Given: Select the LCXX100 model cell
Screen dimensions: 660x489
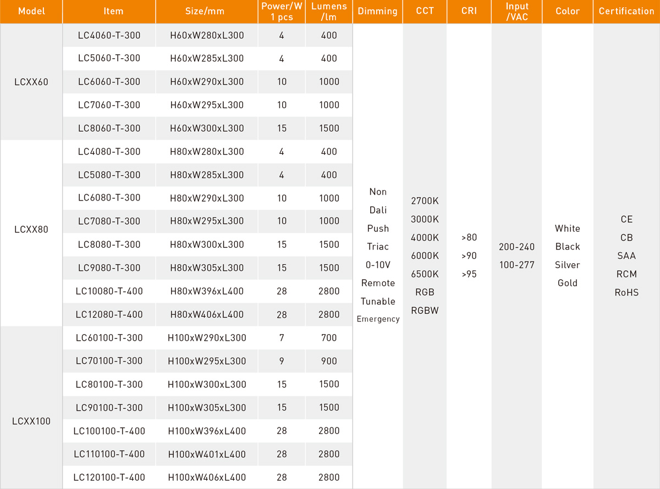Looking at the screenshot, I should pyautogui.click(x=31, y=421).
